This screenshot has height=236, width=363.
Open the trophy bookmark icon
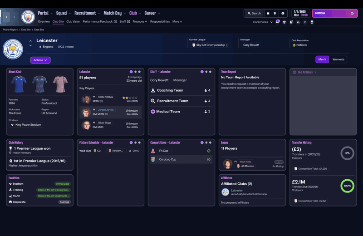click(x=312, y=22)
